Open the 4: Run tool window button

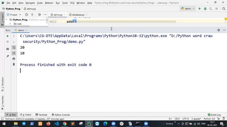(11, 115)
